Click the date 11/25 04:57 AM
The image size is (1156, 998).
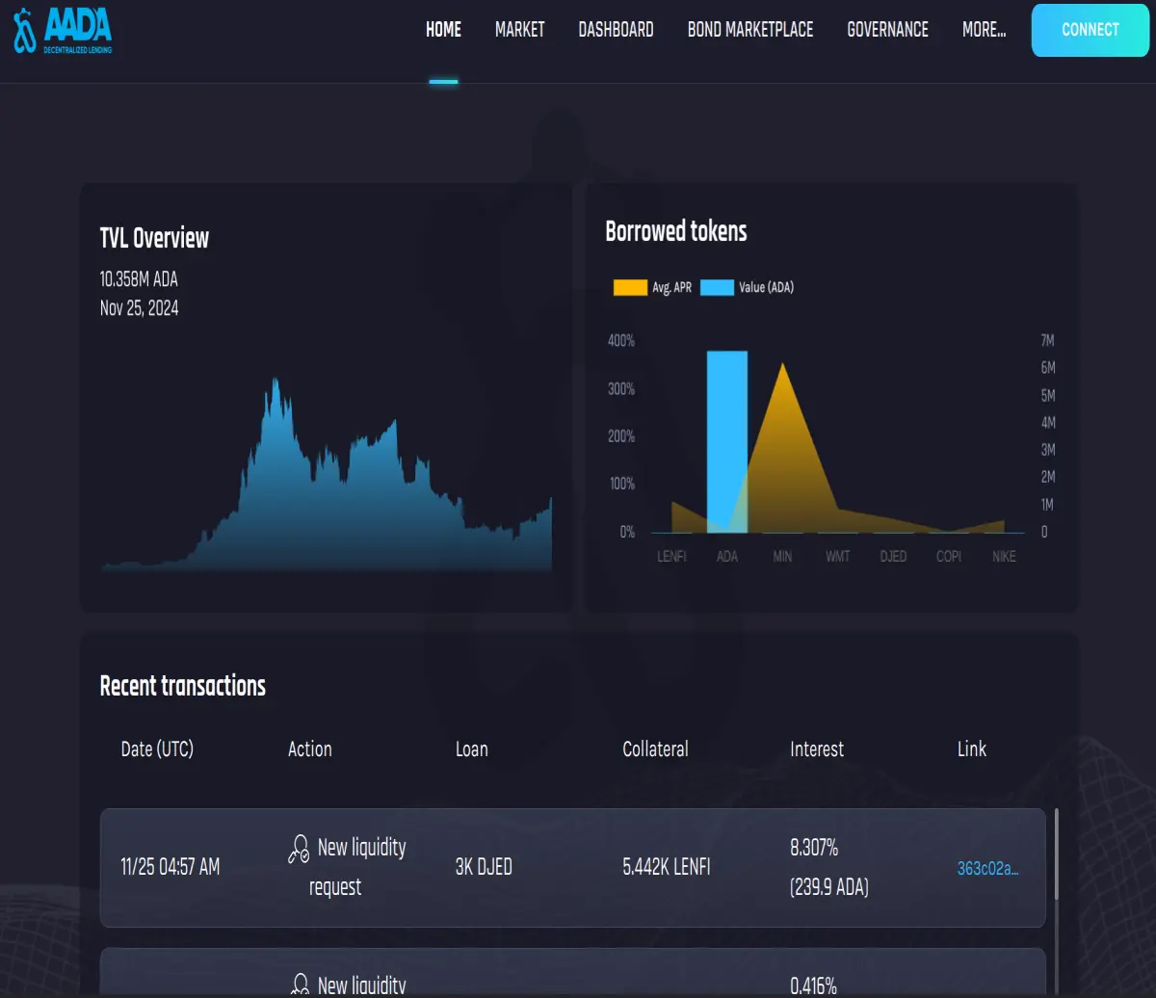171,867
